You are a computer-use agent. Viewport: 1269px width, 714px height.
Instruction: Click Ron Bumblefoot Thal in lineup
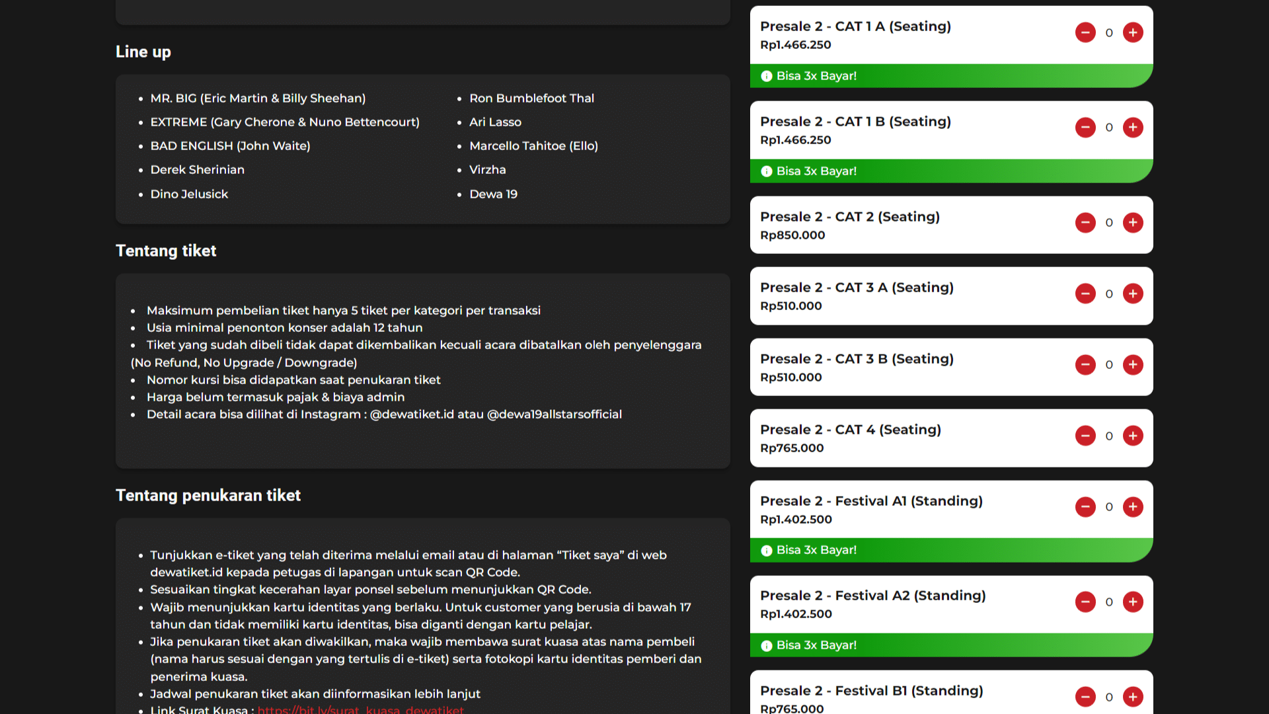coord(531,99)
